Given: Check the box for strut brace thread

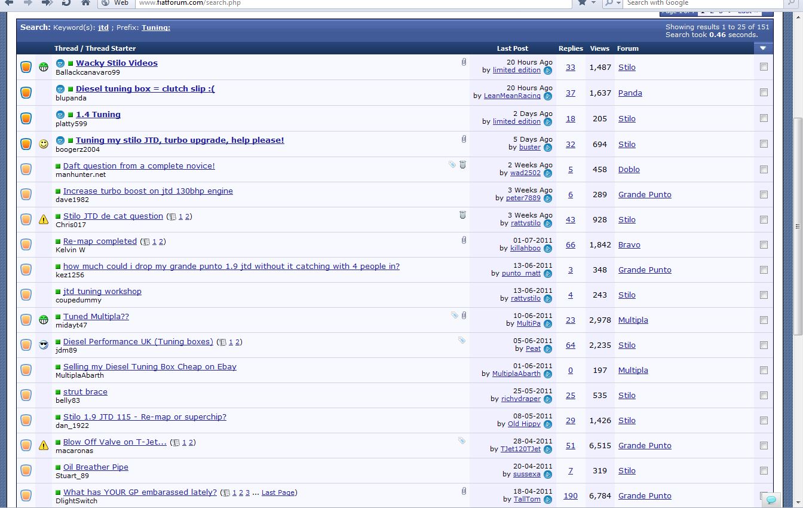Looking at the screenshot, I should [x=764, y=395].
